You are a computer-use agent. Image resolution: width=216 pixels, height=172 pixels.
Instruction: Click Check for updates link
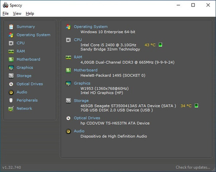193,167
